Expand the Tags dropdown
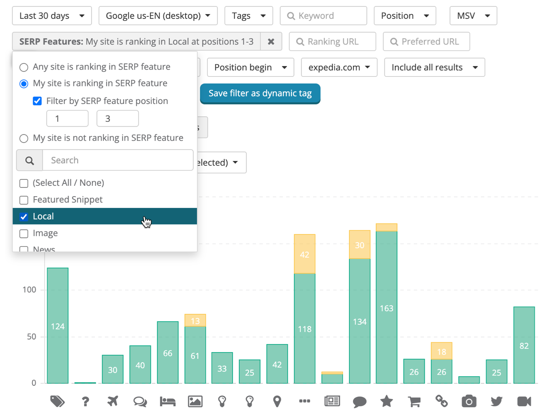 coord(249,16)
